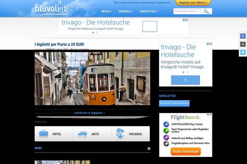The image size is (247, 164).
Task: Click the top banner ad empty box button
Action: [x=150, y=26]
